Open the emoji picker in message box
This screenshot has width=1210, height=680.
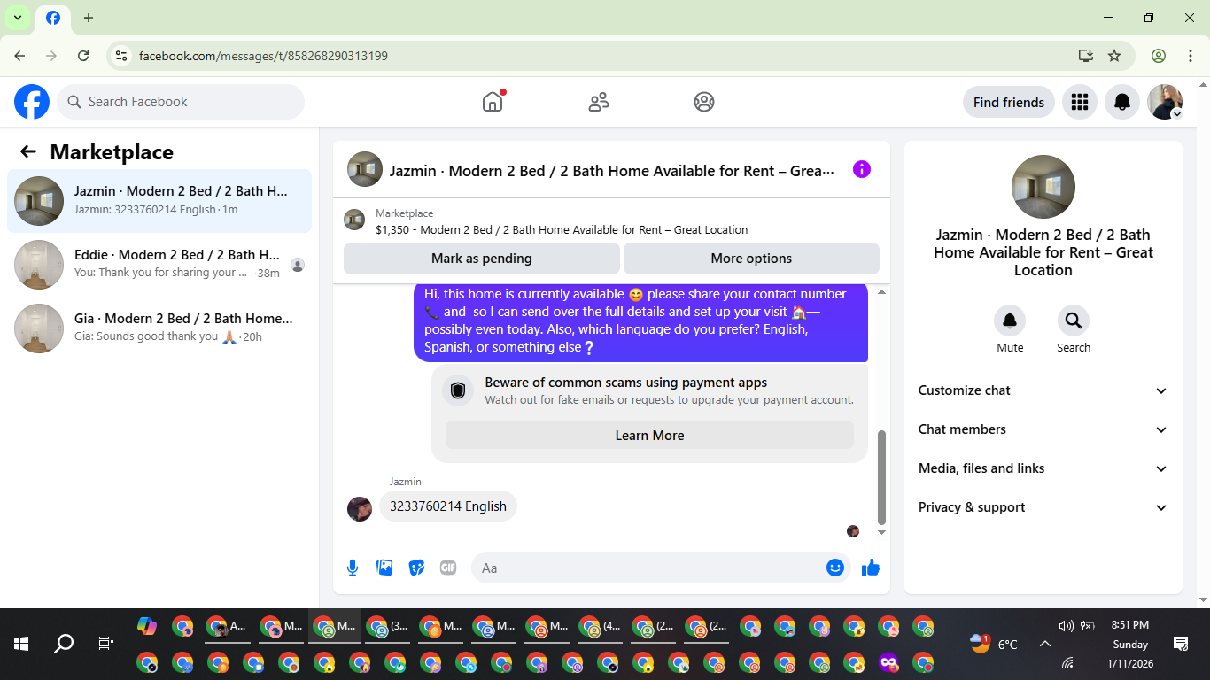point(834,568)
